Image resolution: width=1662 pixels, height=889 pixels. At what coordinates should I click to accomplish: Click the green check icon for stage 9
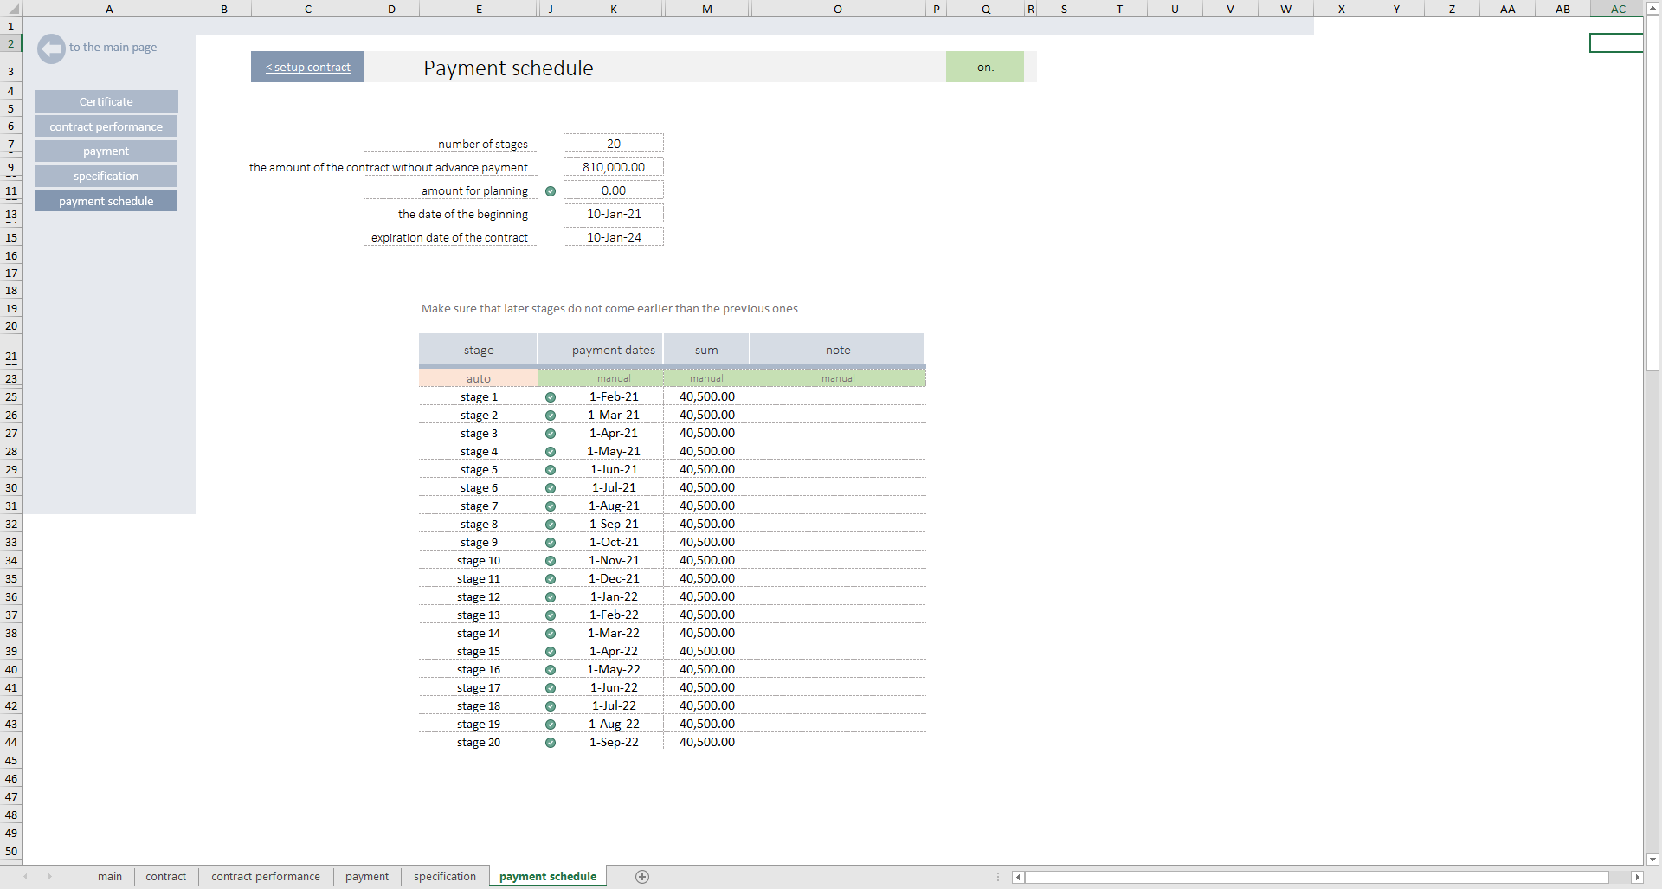point(551,543)
